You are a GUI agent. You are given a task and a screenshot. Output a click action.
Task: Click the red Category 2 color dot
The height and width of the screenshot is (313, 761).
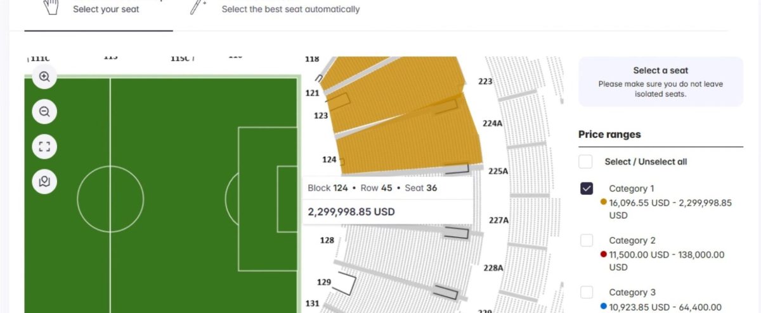[604, 255]
